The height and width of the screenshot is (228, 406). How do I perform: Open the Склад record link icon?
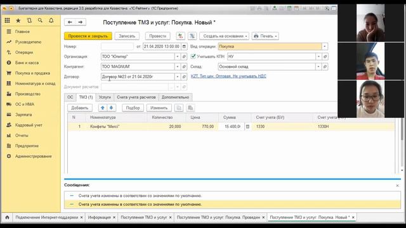point(325,66)
